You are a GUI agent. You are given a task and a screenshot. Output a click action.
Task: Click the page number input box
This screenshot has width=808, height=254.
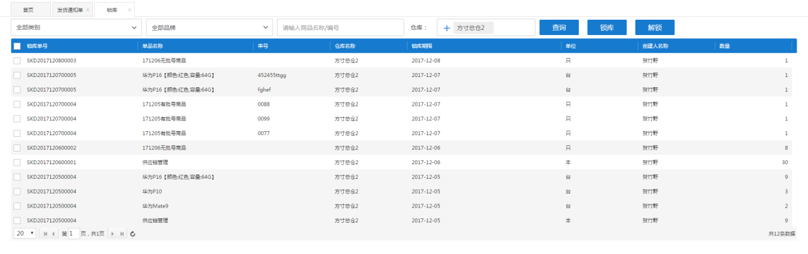(74, 234)
